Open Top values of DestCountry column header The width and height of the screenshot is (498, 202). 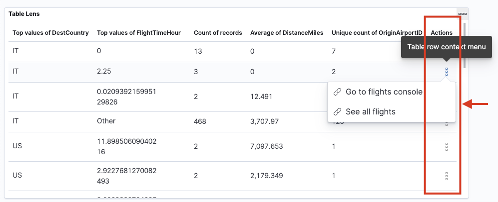[x=50, y=33]
